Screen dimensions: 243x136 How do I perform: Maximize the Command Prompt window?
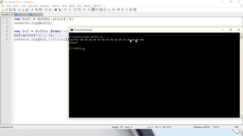coord(230,30)
